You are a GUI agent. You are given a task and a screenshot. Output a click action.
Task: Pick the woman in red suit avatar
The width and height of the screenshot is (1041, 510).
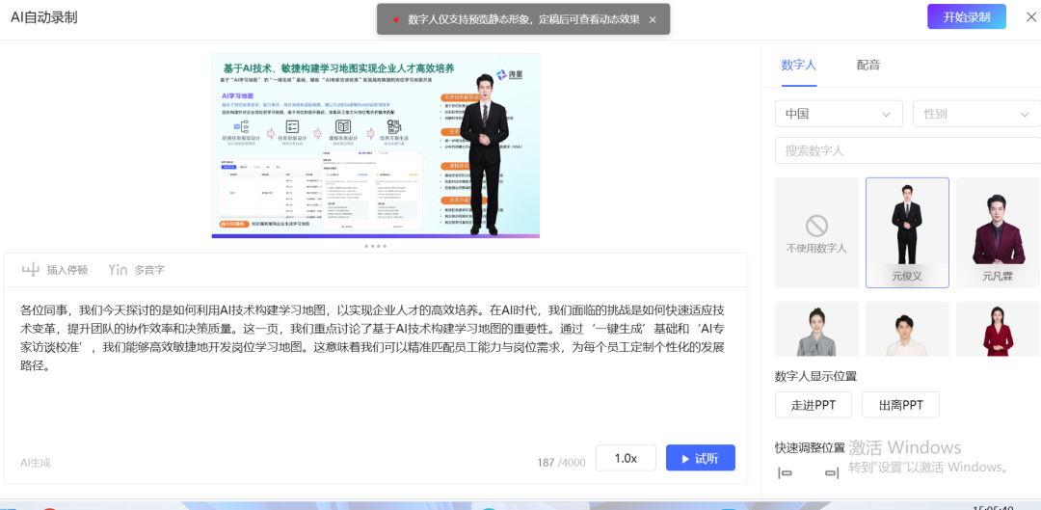click(x=998, y=329)
